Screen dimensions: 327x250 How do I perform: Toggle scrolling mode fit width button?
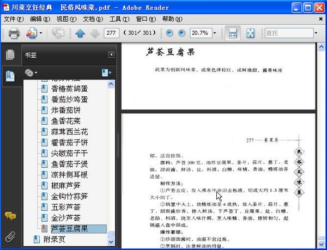(x=233, y=33)
